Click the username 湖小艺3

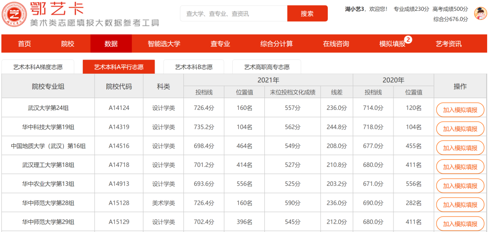[x=355, y=9]
